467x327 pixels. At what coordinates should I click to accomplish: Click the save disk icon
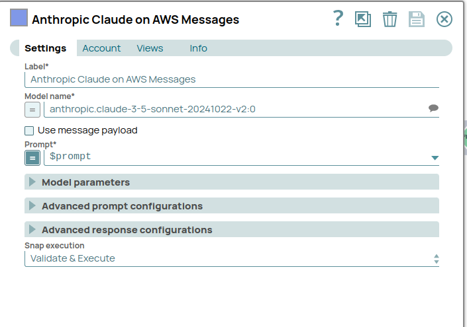[x=416, y=19]
